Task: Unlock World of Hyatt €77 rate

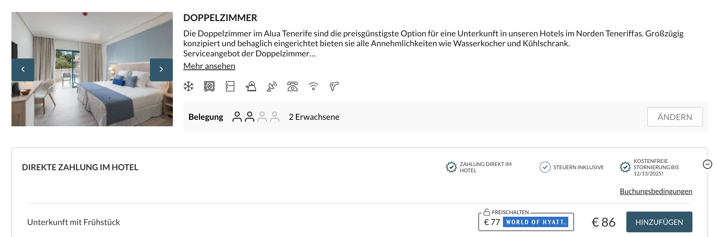Action: pyautogui.click(x=526, y=222)
